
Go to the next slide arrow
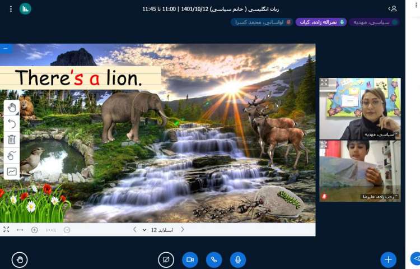[x=183, y=230]
